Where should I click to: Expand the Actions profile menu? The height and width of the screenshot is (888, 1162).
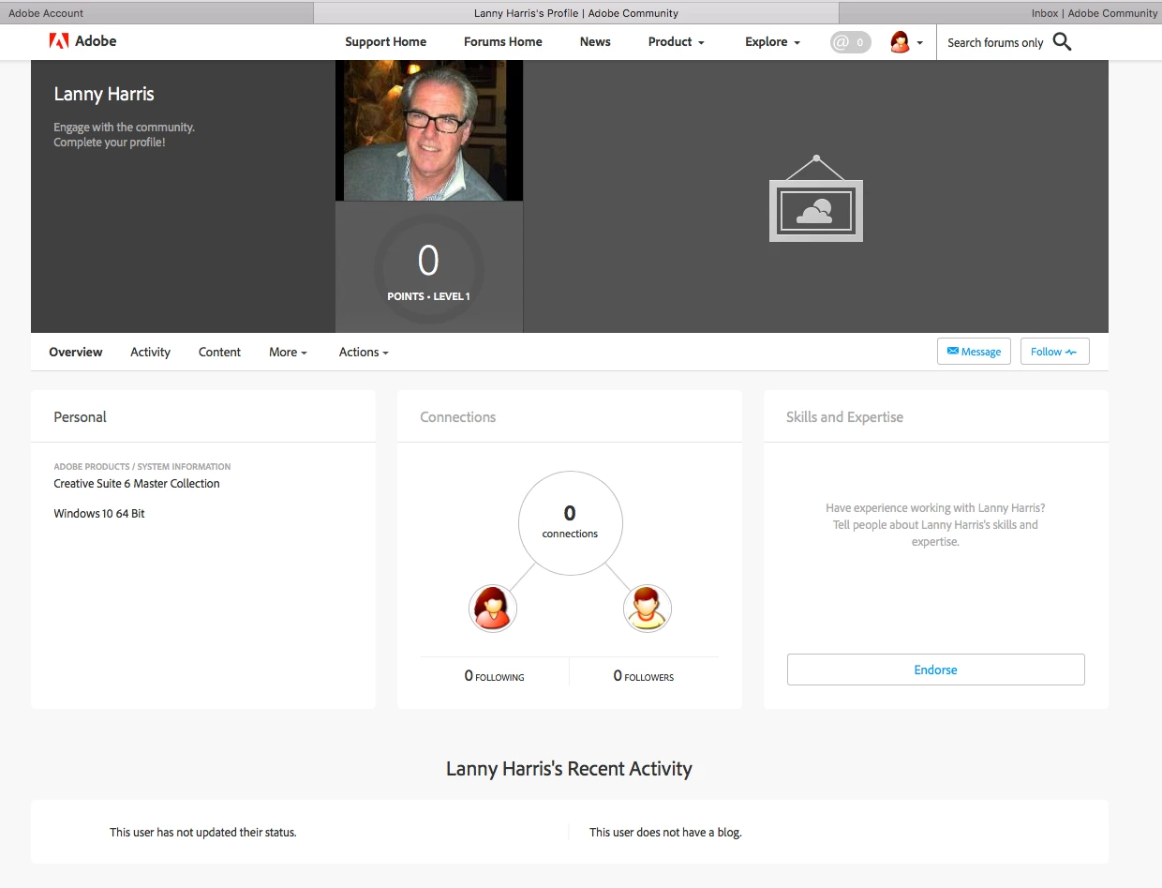coord(364,353)
